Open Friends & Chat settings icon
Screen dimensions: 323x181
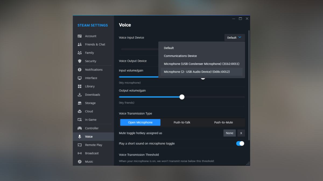coord(80,45)
